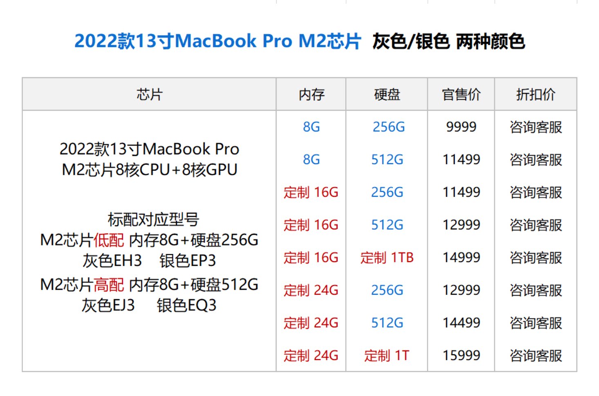Click the "标配对应型号" line

[153, 220]
